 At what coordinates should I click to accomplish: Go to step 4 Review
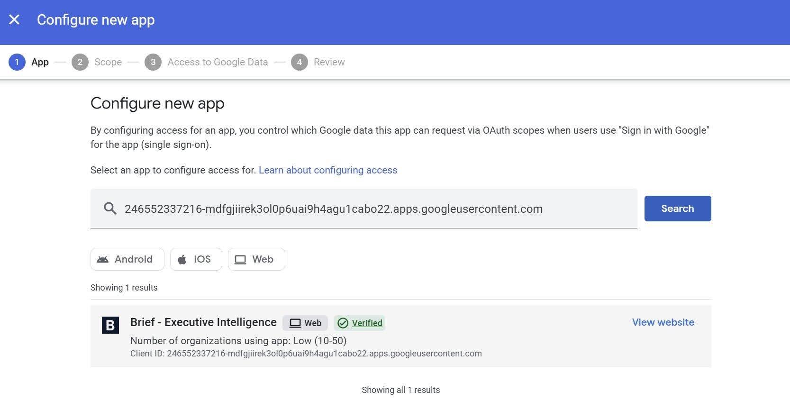point(318,62)
